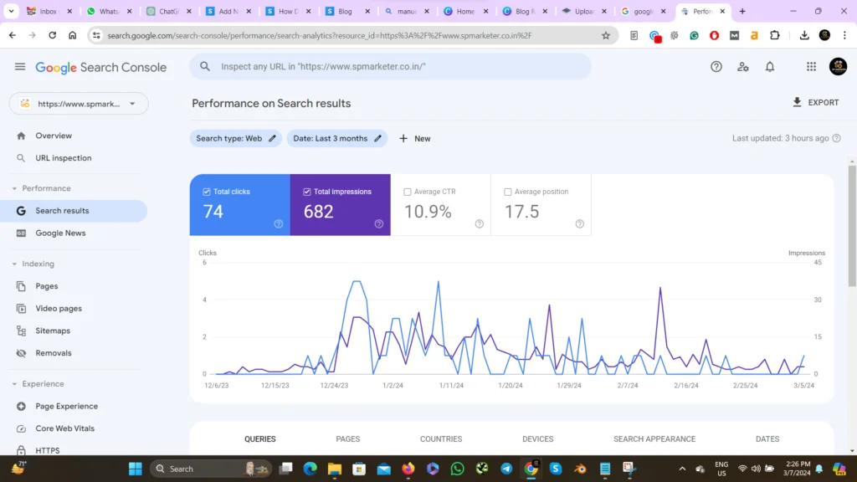Open Windows Start menu

coord(135,469)
